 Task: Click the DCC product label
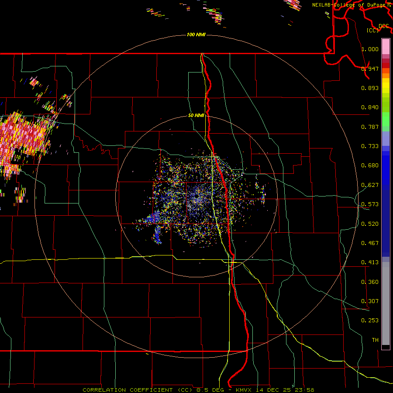(x=383, y=26)
